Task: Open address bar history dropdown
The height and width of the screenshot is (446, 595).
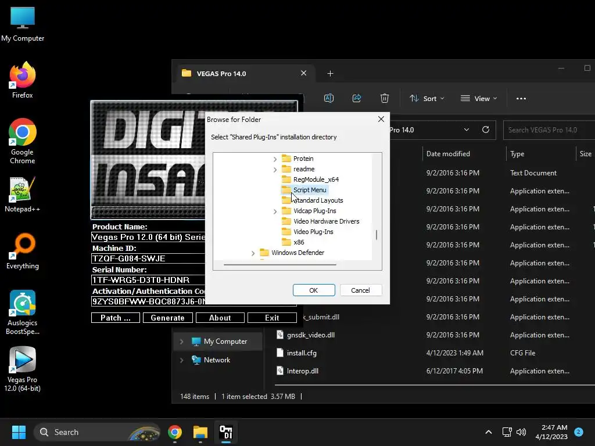Action: click(467, 130)
